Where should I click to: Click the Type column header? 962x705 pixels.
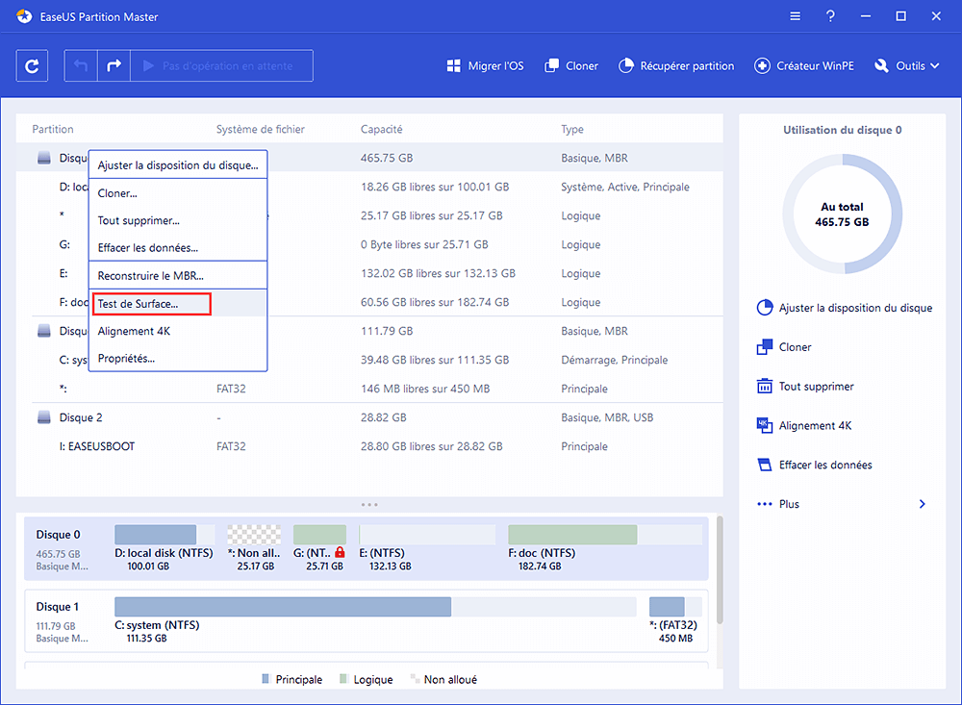pos(572,129)
